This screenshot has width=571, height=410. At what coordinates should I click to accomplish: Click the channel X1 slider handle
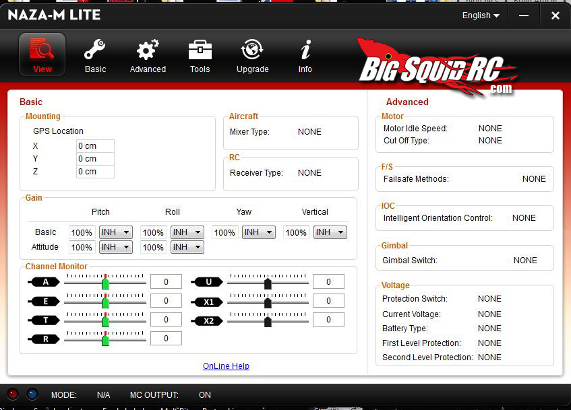point(268,303)
